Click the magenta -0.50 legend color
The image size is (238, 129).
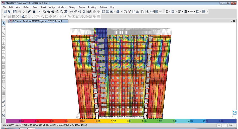pyautogui.click(x=21, y=121)
